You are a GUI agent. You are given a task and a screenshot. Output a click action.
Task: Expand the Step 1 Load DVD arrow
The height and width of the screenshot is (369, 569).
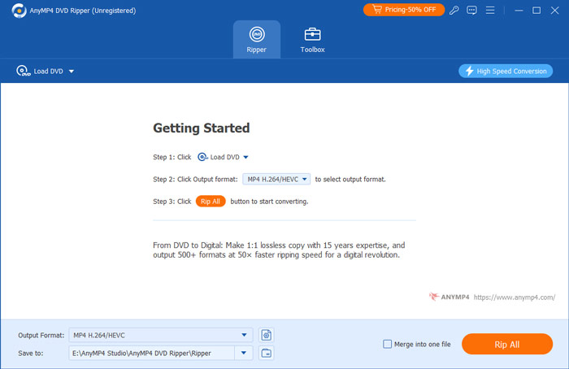click(x=245, y=157)
